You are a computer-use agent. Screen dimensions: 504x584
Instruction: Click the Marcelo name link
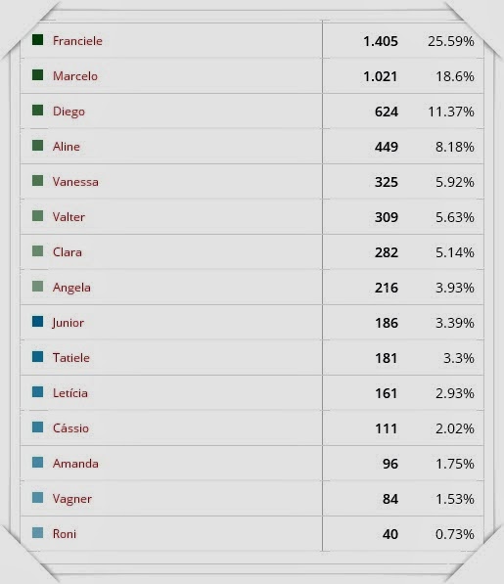75,76
